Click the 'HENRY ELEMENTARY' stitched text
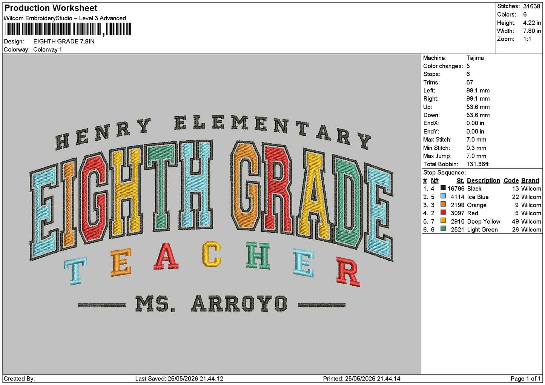 [213, 132]
